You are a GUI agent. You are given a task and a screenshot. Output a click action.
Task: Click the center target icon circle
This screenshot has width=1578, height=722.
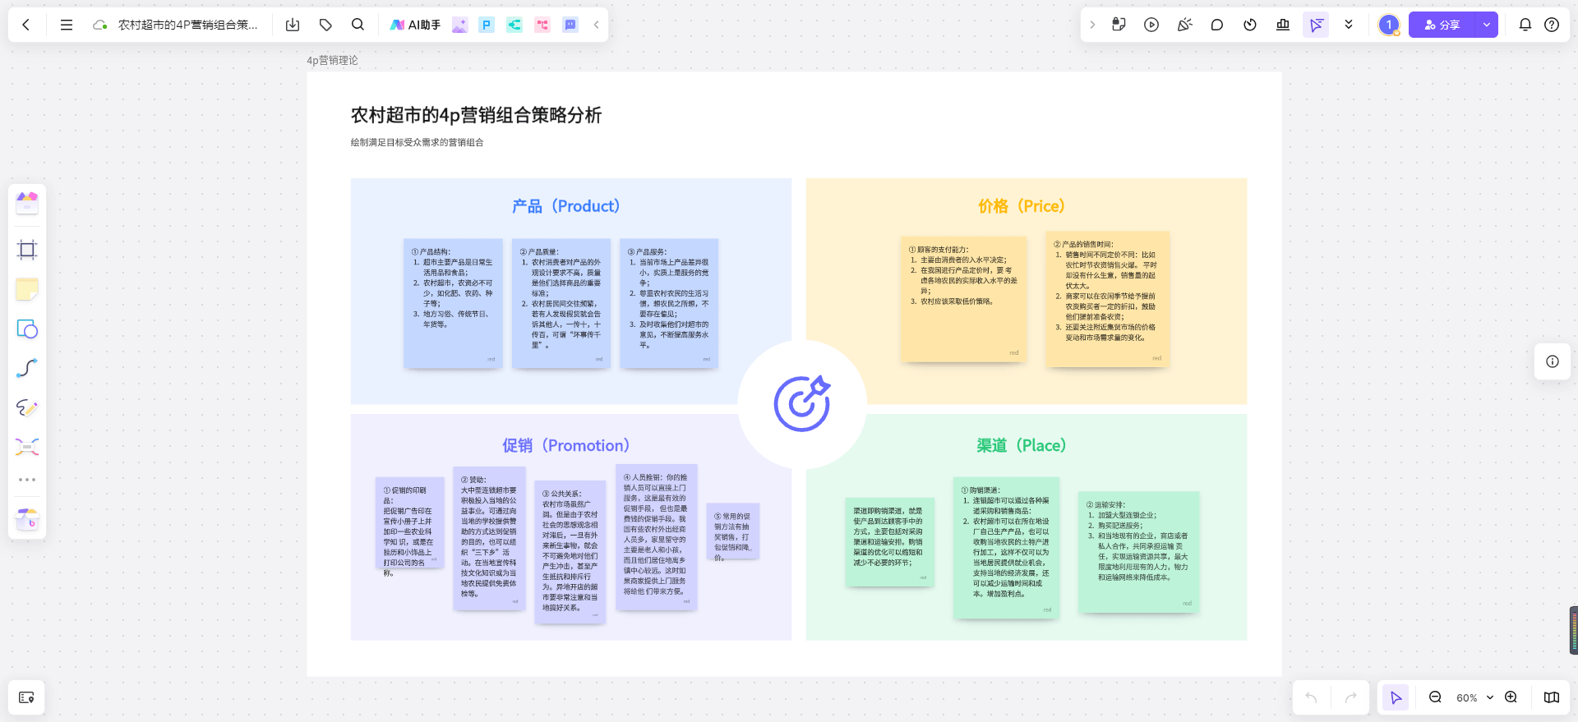click(802, 404)
